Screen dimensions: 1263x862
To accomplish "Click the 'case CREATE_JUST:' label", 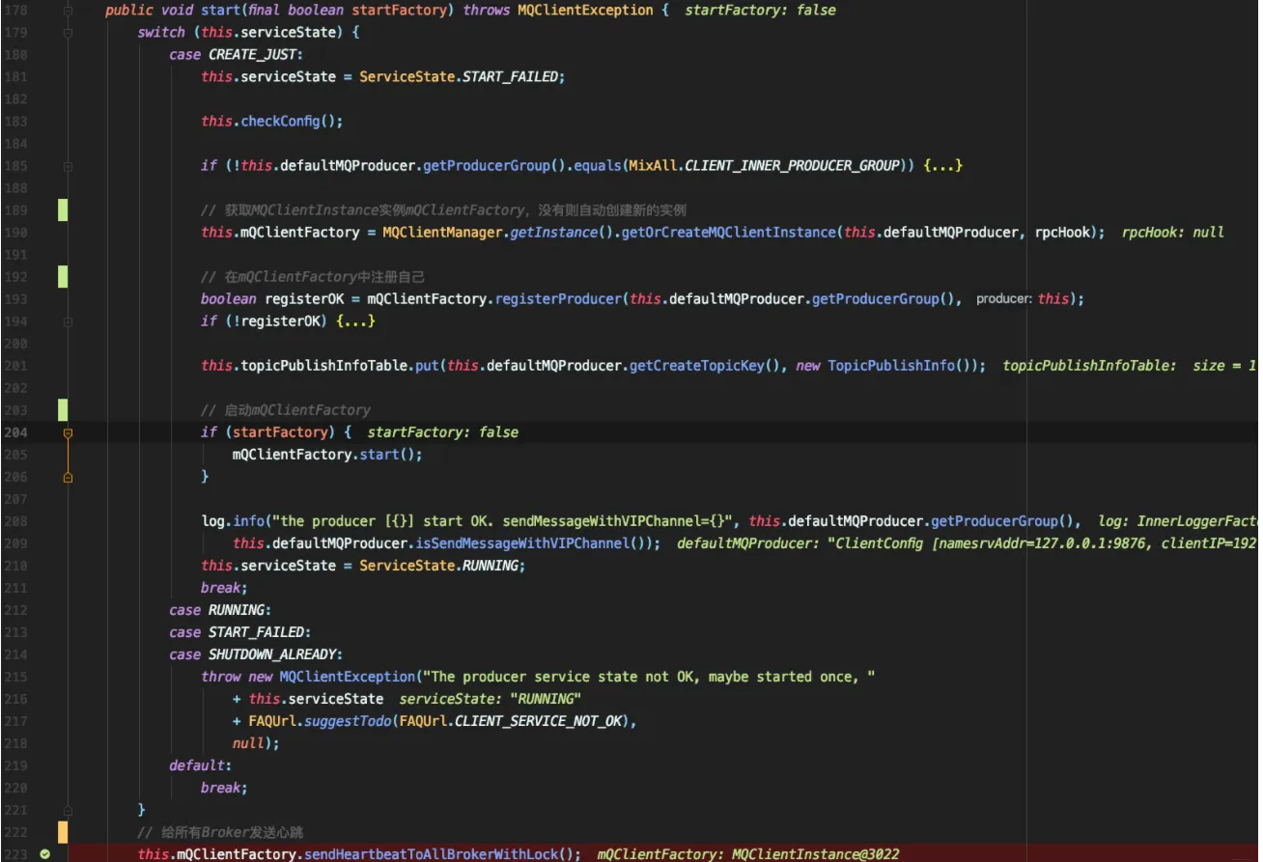I will pyautogui.click(x=237, y=55).
